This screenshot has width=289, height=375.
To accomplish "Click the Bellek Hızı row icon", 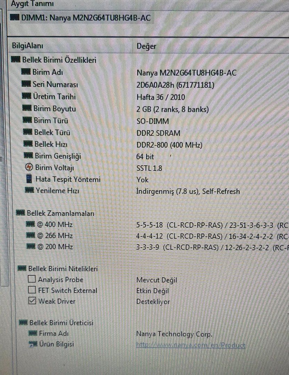I will pyautogui.click(x=28, y=144).
